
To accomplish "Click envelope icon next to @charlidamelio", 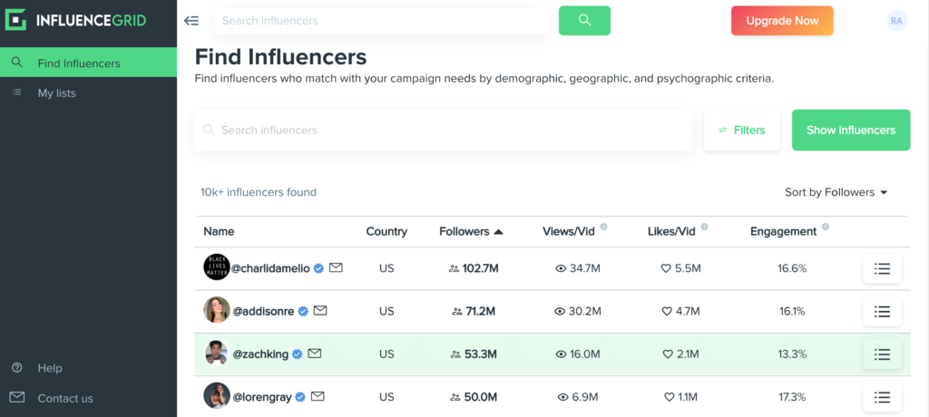I will coord(336,267).
